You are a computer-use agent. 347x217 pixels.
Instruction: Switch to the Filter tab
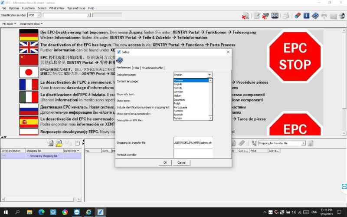click(136, 68)
